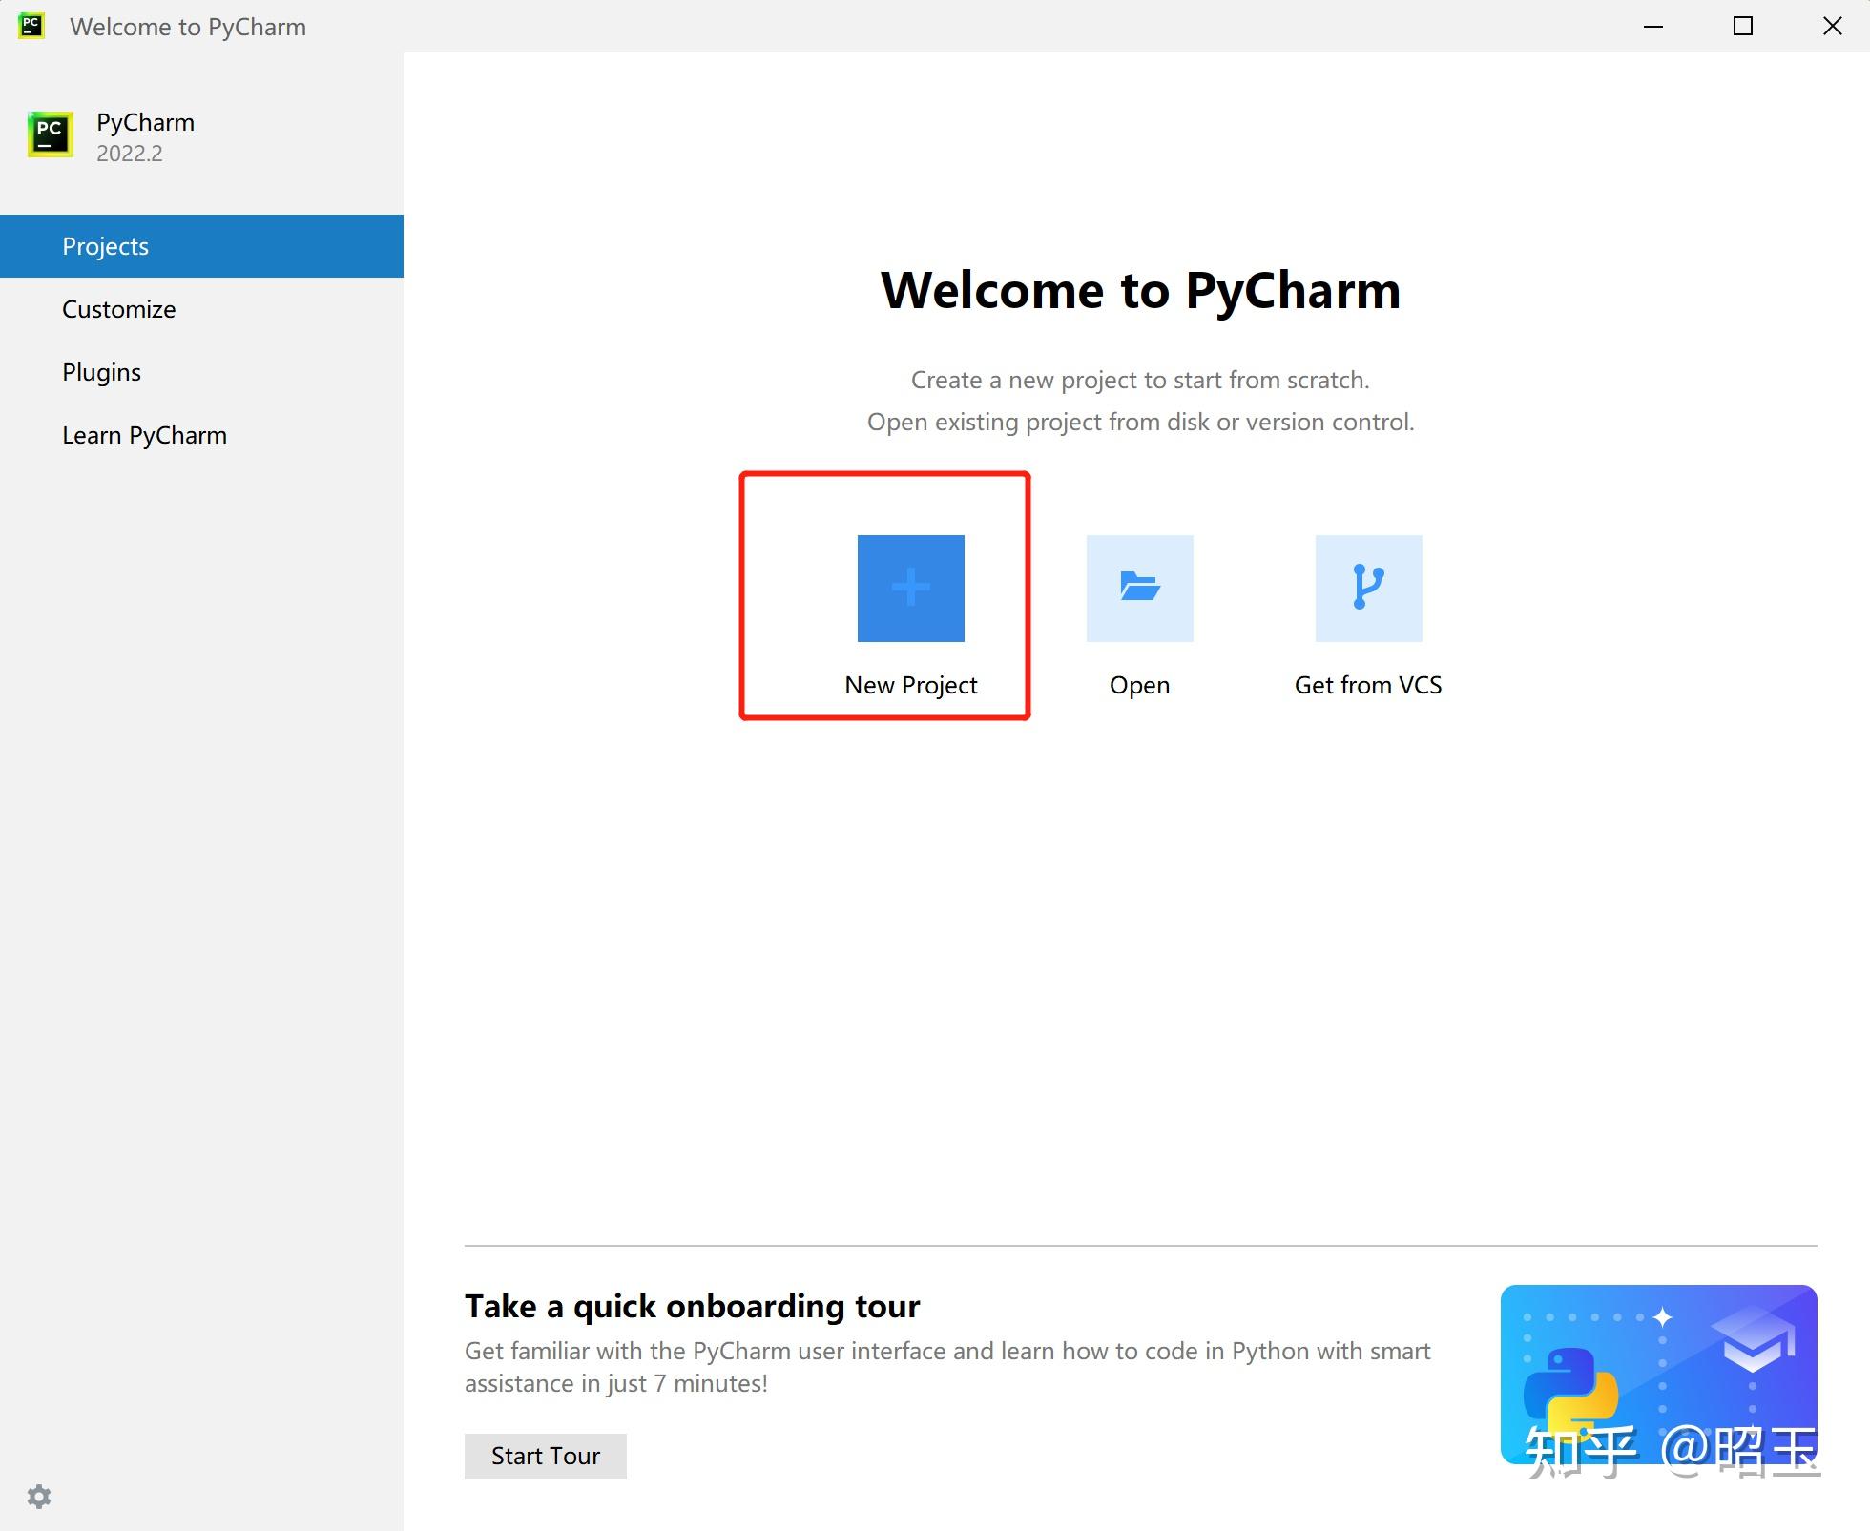
Task: Maximize the Welcome to PyCharm window
Action: (1742, 26)
